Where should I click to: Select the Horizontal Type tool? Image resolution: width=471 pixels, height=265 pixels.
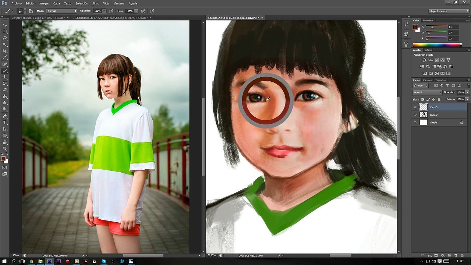click(5, 122)
